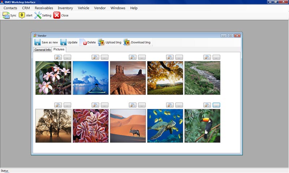289x173 pixels.
Task: Select the autumn tree sunset thumbnail
Action: [165, 78]
